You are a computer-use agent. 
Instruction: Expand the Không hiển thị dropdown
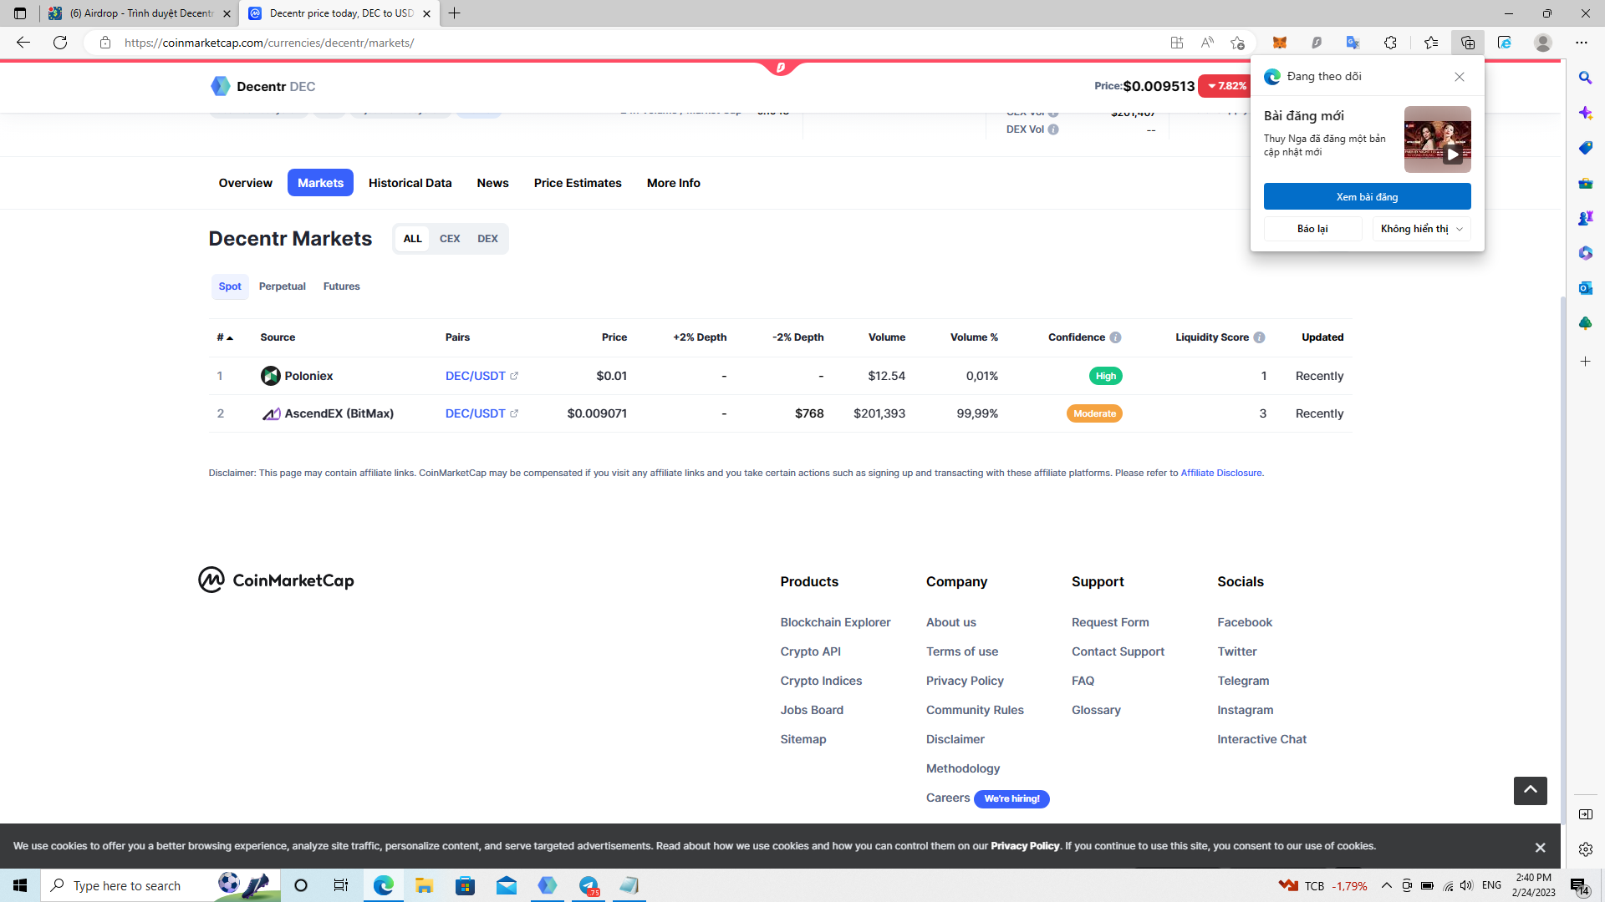[1421, 229]
